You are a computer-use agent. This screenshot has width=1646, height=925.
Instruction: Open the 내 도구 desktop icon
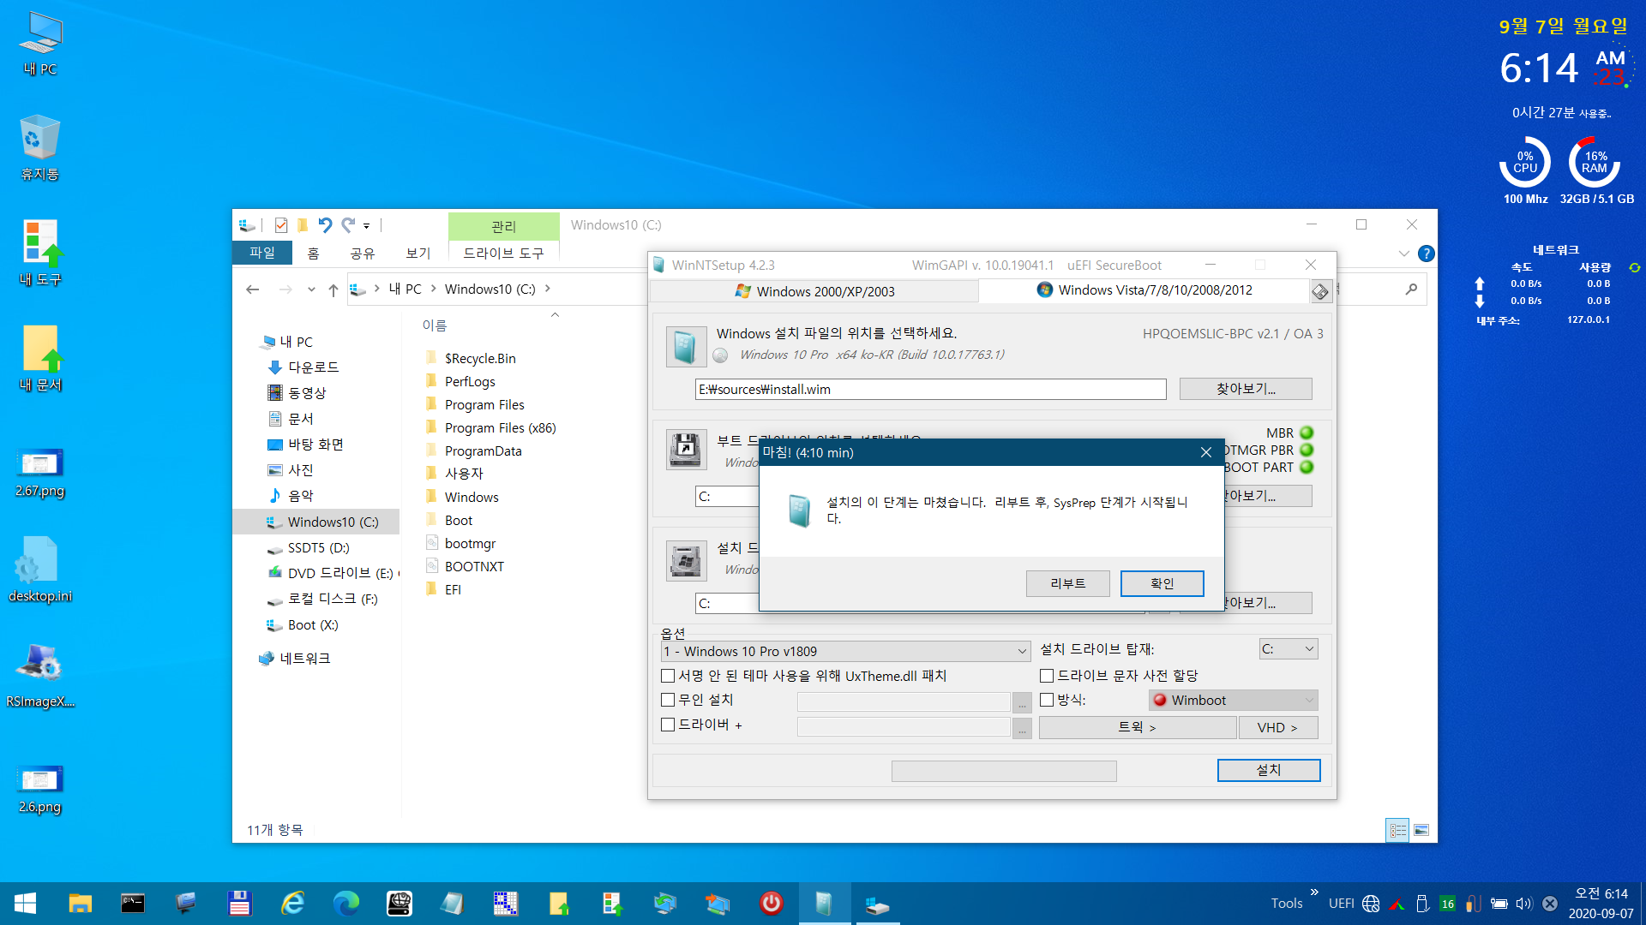tap(39, 253)
